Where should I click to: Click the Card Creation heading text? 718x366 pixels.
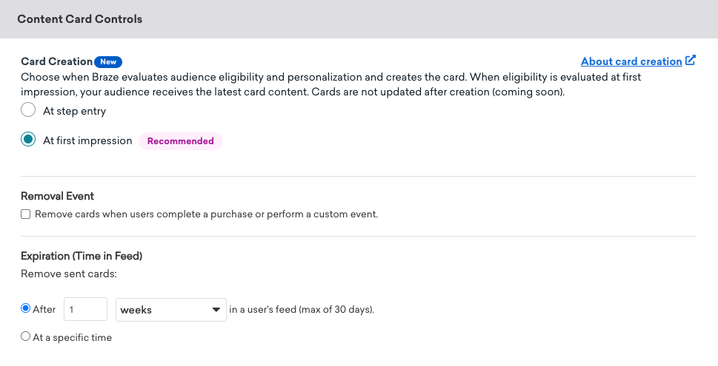click(x=56, y=61)
